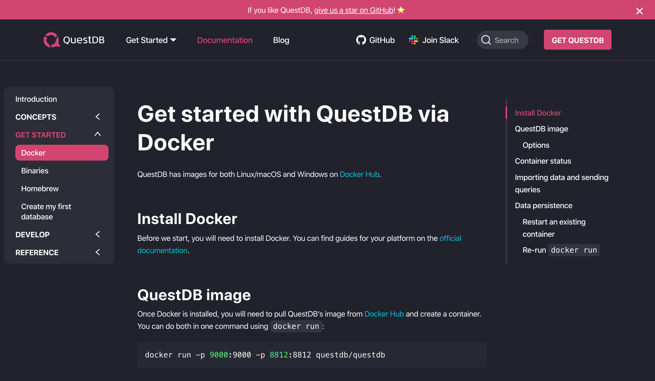Image resolution: width=655 pixels, height=381 pixels.
Task: Click the docker run command code block
Action: point(312,355)
